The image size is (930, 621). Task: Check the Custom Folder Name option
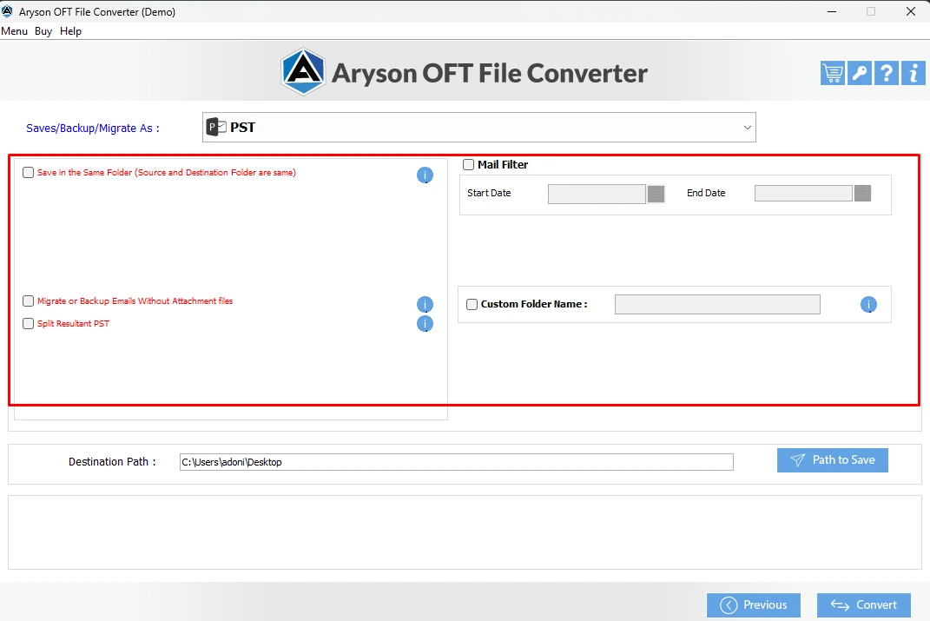tap(472, 304)
